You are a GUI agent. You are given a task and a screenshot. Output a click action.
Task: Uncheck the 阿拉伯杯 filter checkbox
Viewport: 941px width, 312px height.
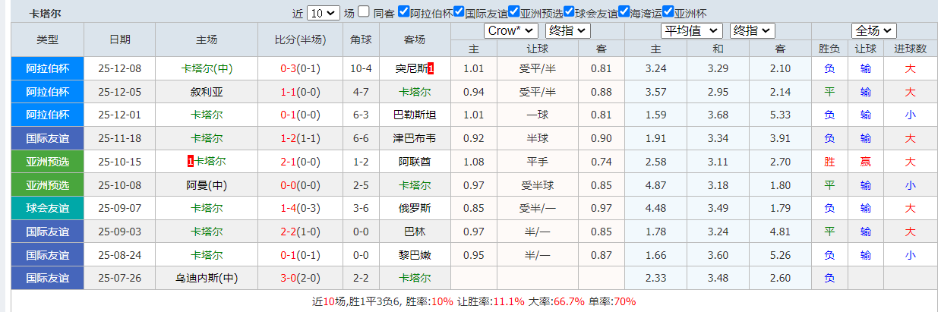(404, 11)
